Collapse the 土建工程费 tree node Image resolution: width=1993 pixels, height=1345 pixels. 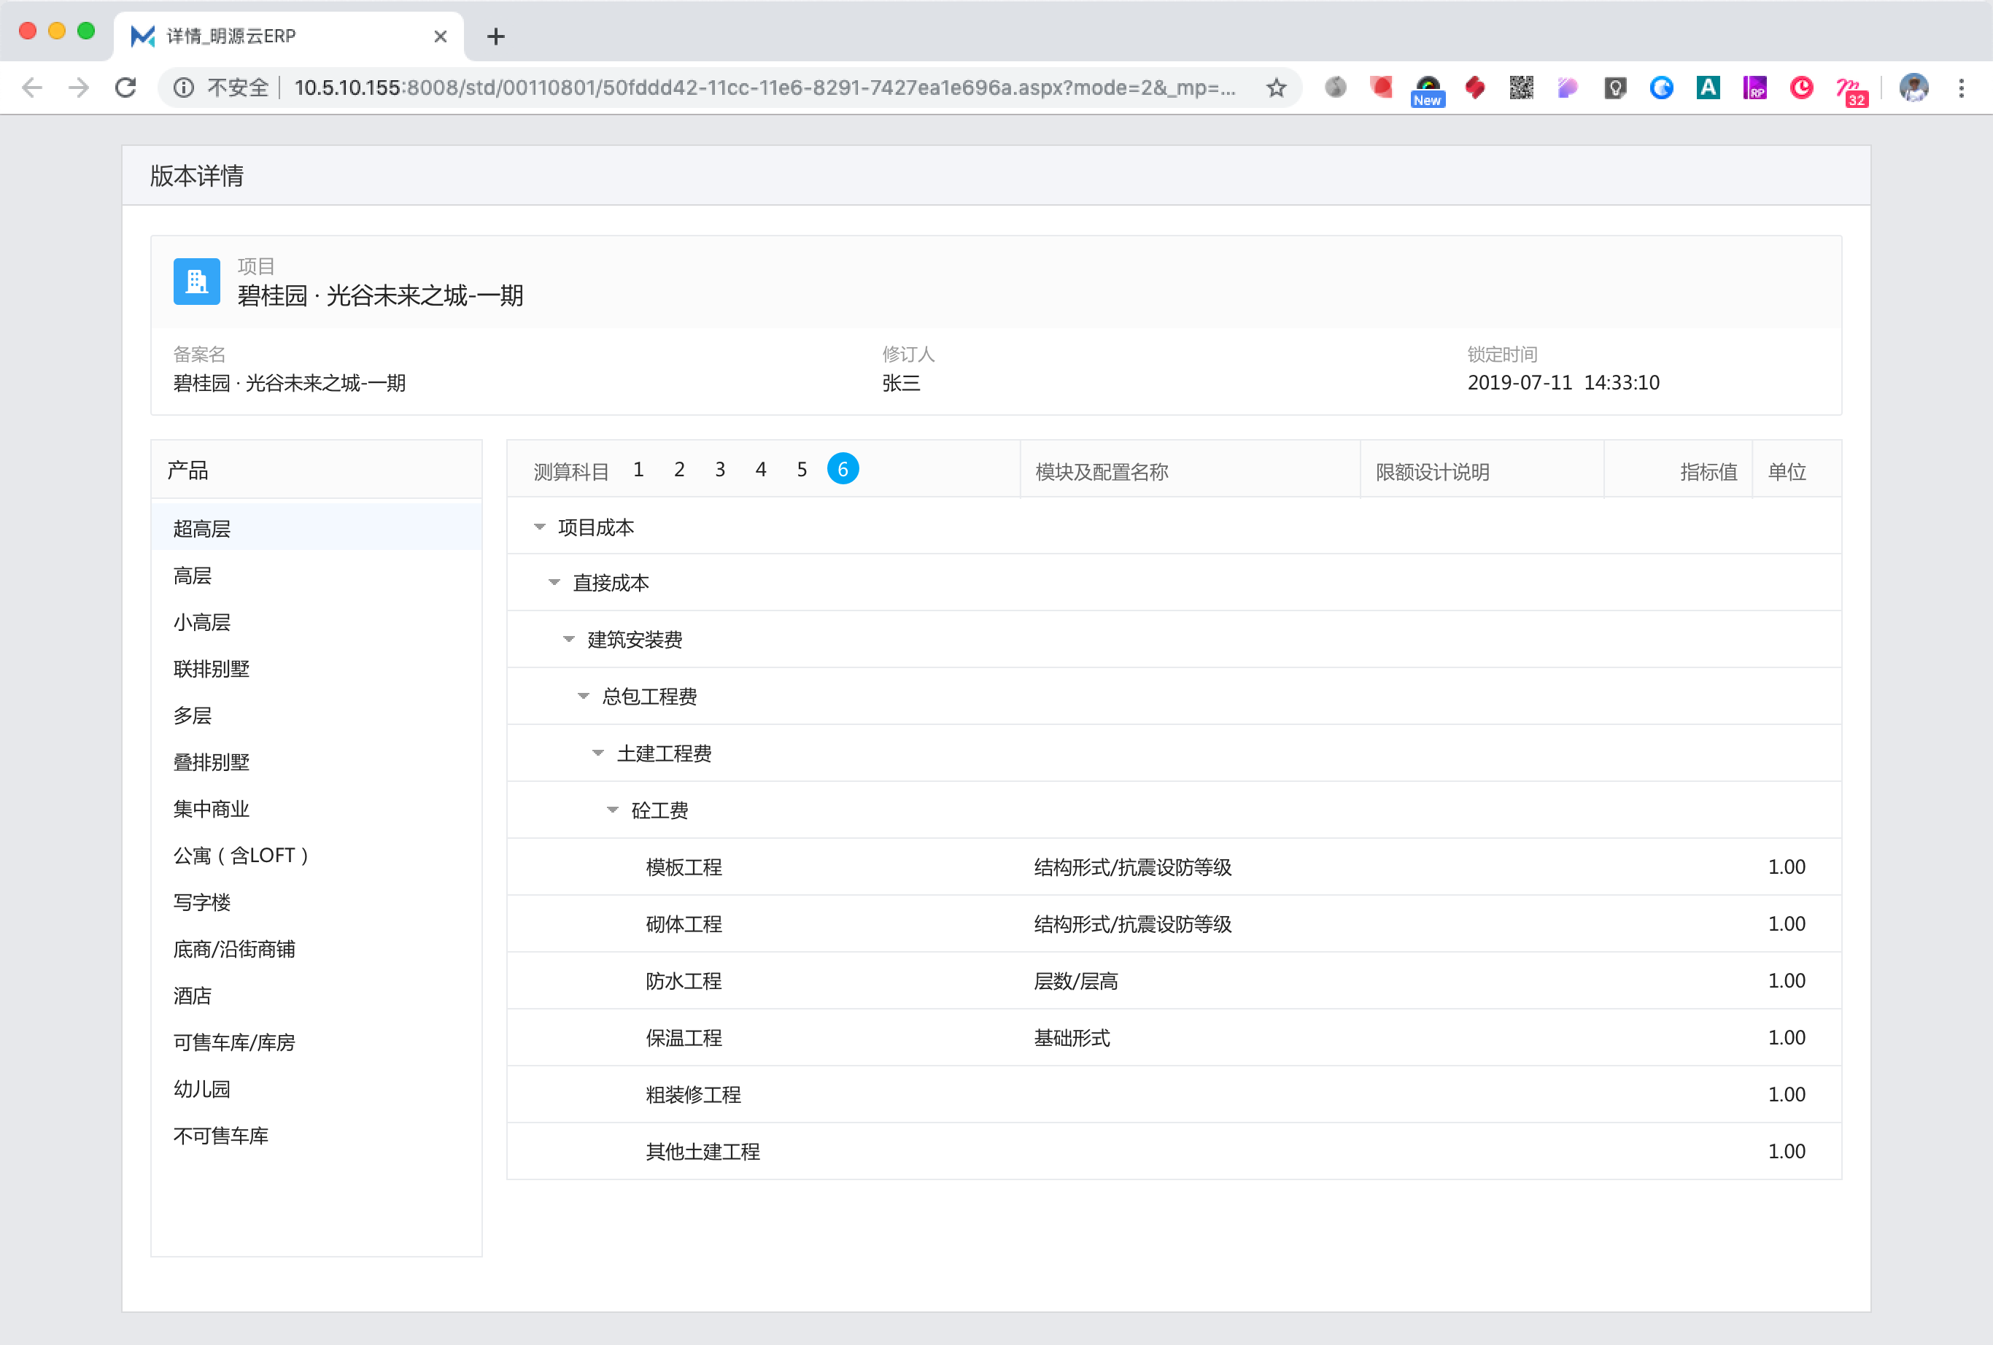pyautogui.click(x=597, y=753)
